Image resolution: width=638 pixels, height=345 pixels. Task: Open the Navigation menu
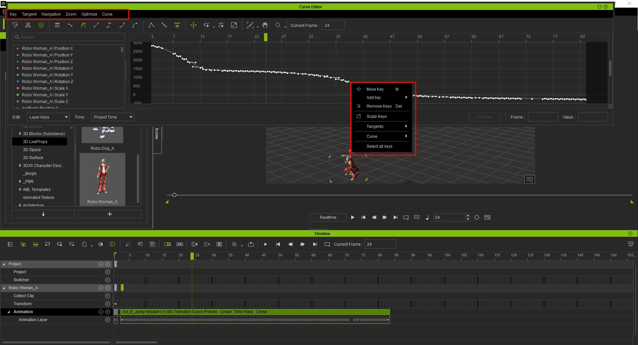tap(51, 14)
